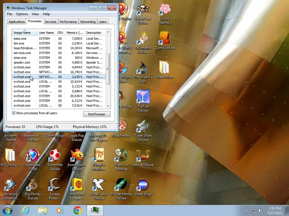
Task: Select Noah's Ark Deluxe dove icon
Action: click(99, 189)
